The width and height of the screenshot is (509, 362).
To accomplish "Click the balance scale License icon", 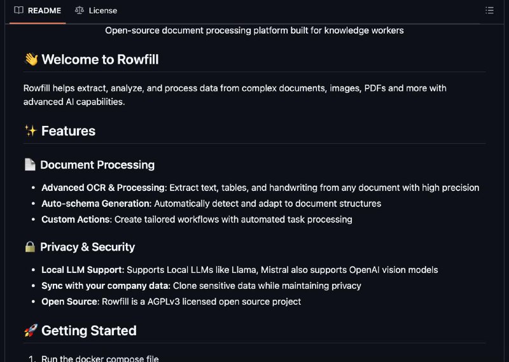I will [79, 10].
